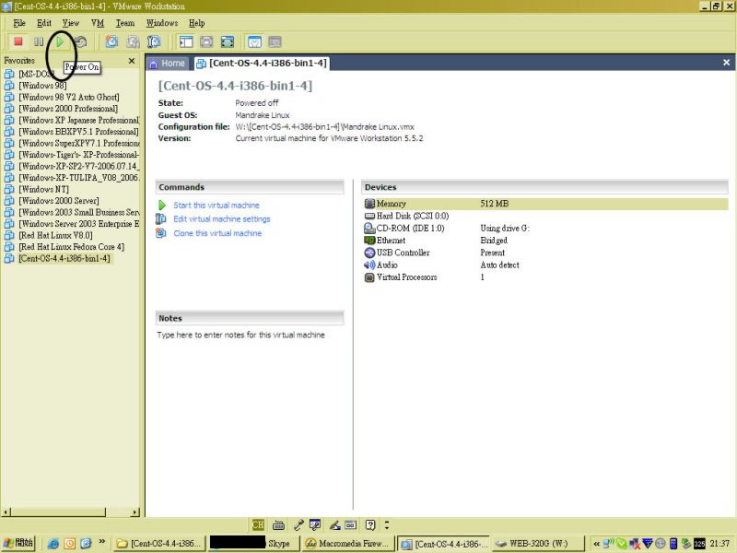Click the Suspend toolbar button
Image resolution: width=737 pixels, height=553 pixels.
39,41
